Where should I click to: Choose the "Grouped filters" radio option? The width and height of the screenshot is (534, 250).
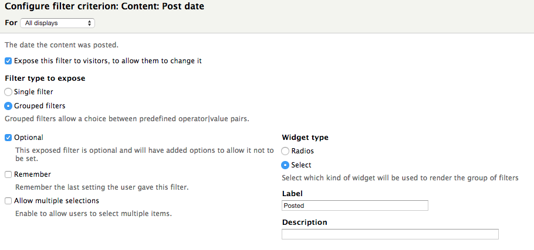(x=8, y=106)
